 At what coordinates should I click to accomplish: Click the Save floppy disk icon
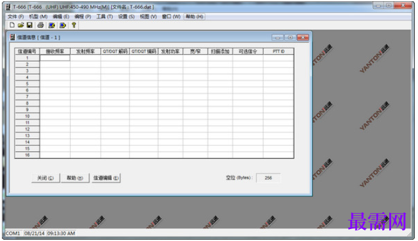[x=29, y=25]
